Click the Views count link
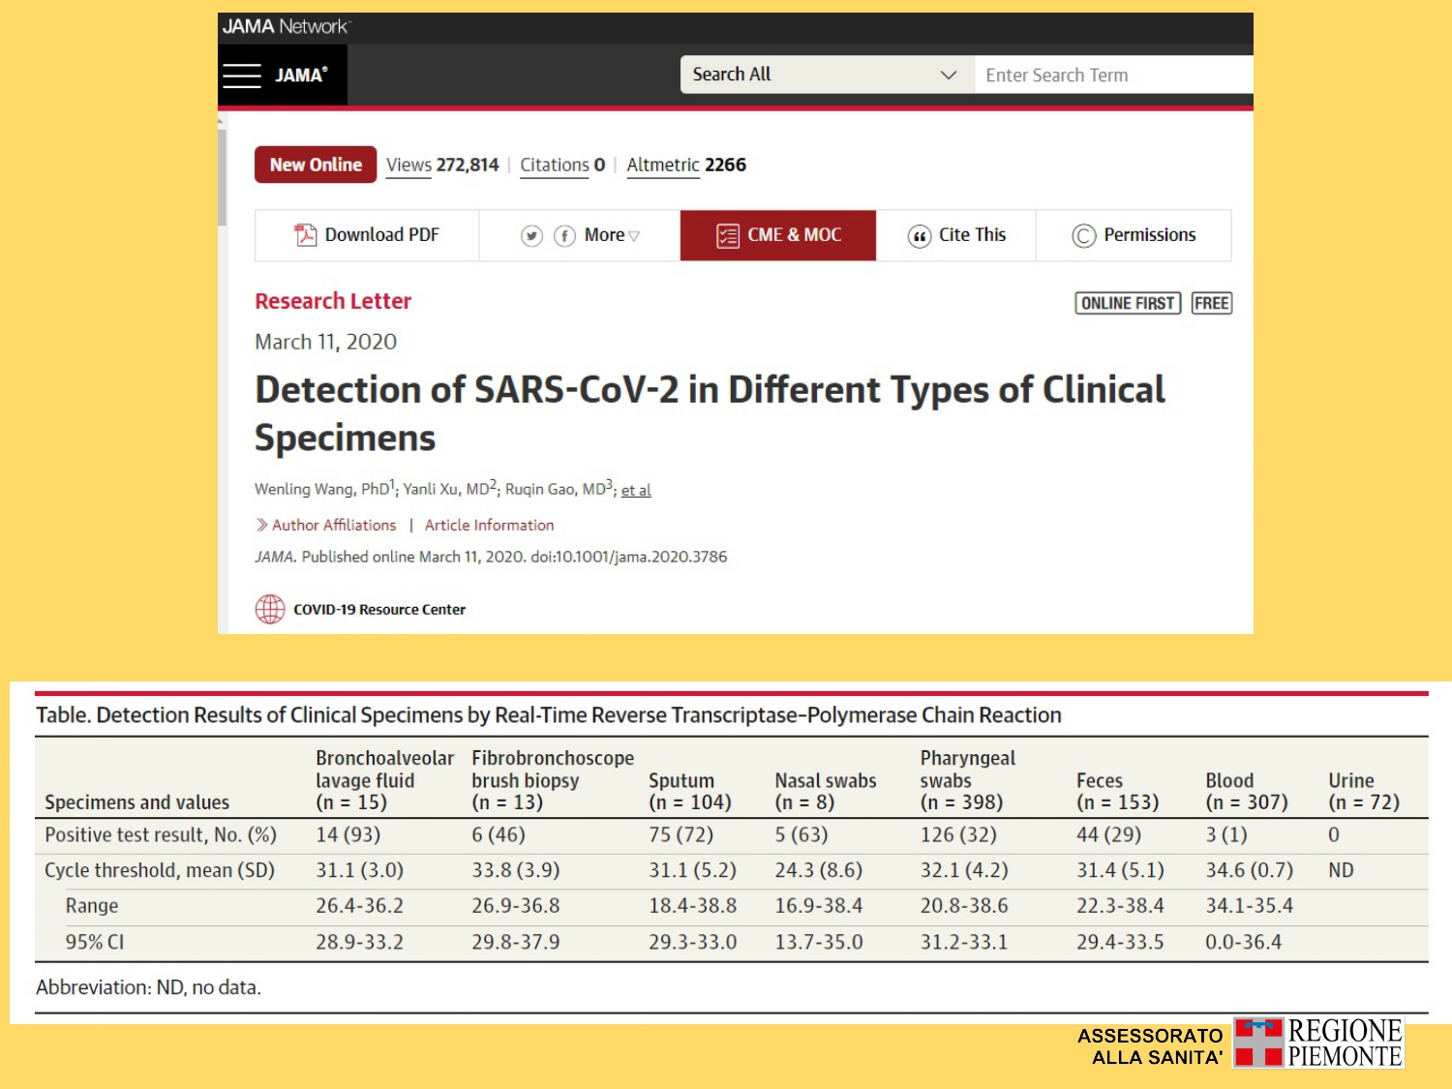The image size is (1452, 1089). 442,165
